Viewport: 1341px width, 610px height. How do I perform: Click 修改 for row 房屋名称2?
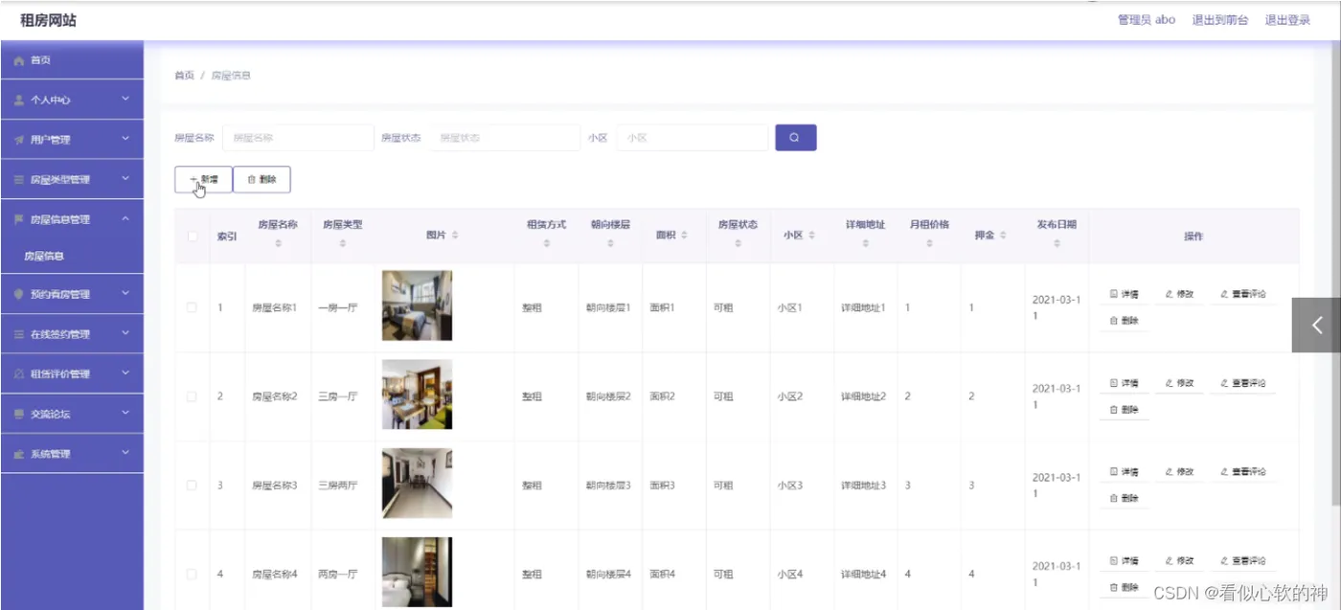click(1179, 383)
